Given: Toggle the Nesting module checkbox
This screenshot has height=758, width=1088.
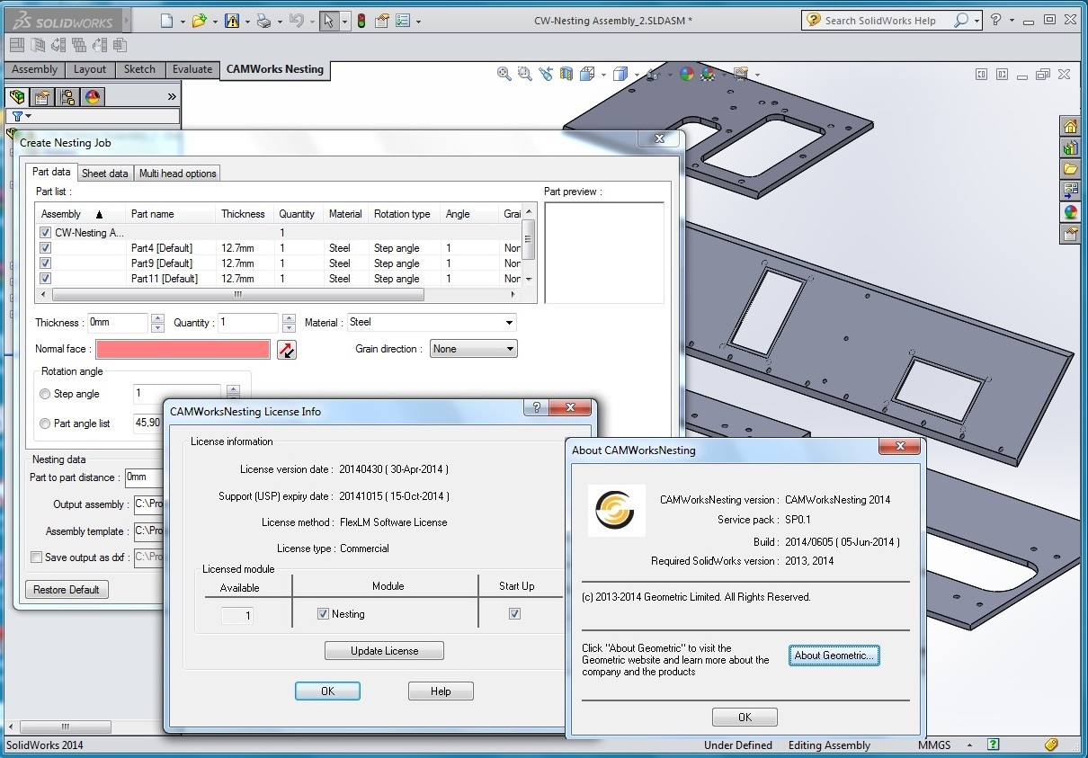Looking at the screenshot, I should [x=323, y=614].
